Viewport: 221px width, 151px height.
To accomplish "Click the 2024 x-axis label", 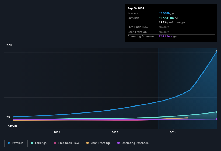I will 173,132.
